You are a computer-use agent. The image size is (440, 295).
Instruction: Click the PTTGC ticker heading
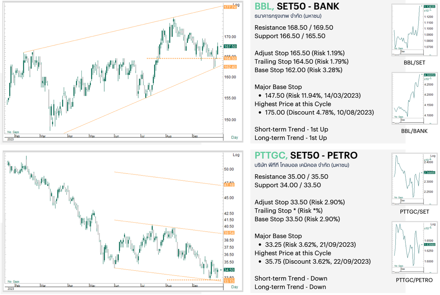tap(271, 156)
